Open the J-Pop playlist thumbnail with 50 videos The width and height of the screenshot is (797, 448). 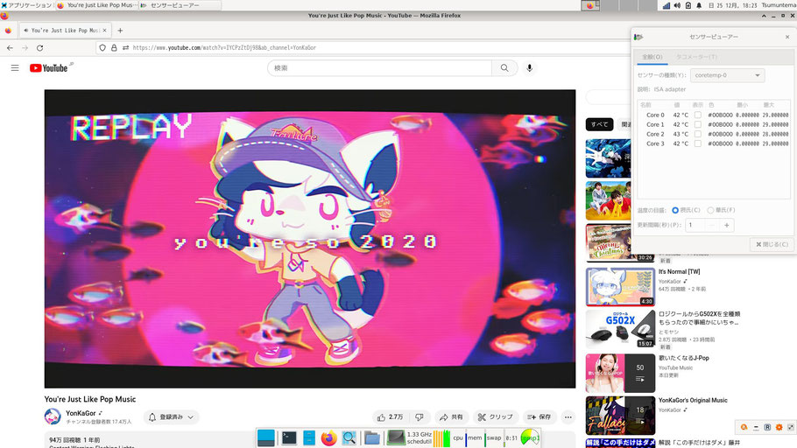(x=621, y=374)
